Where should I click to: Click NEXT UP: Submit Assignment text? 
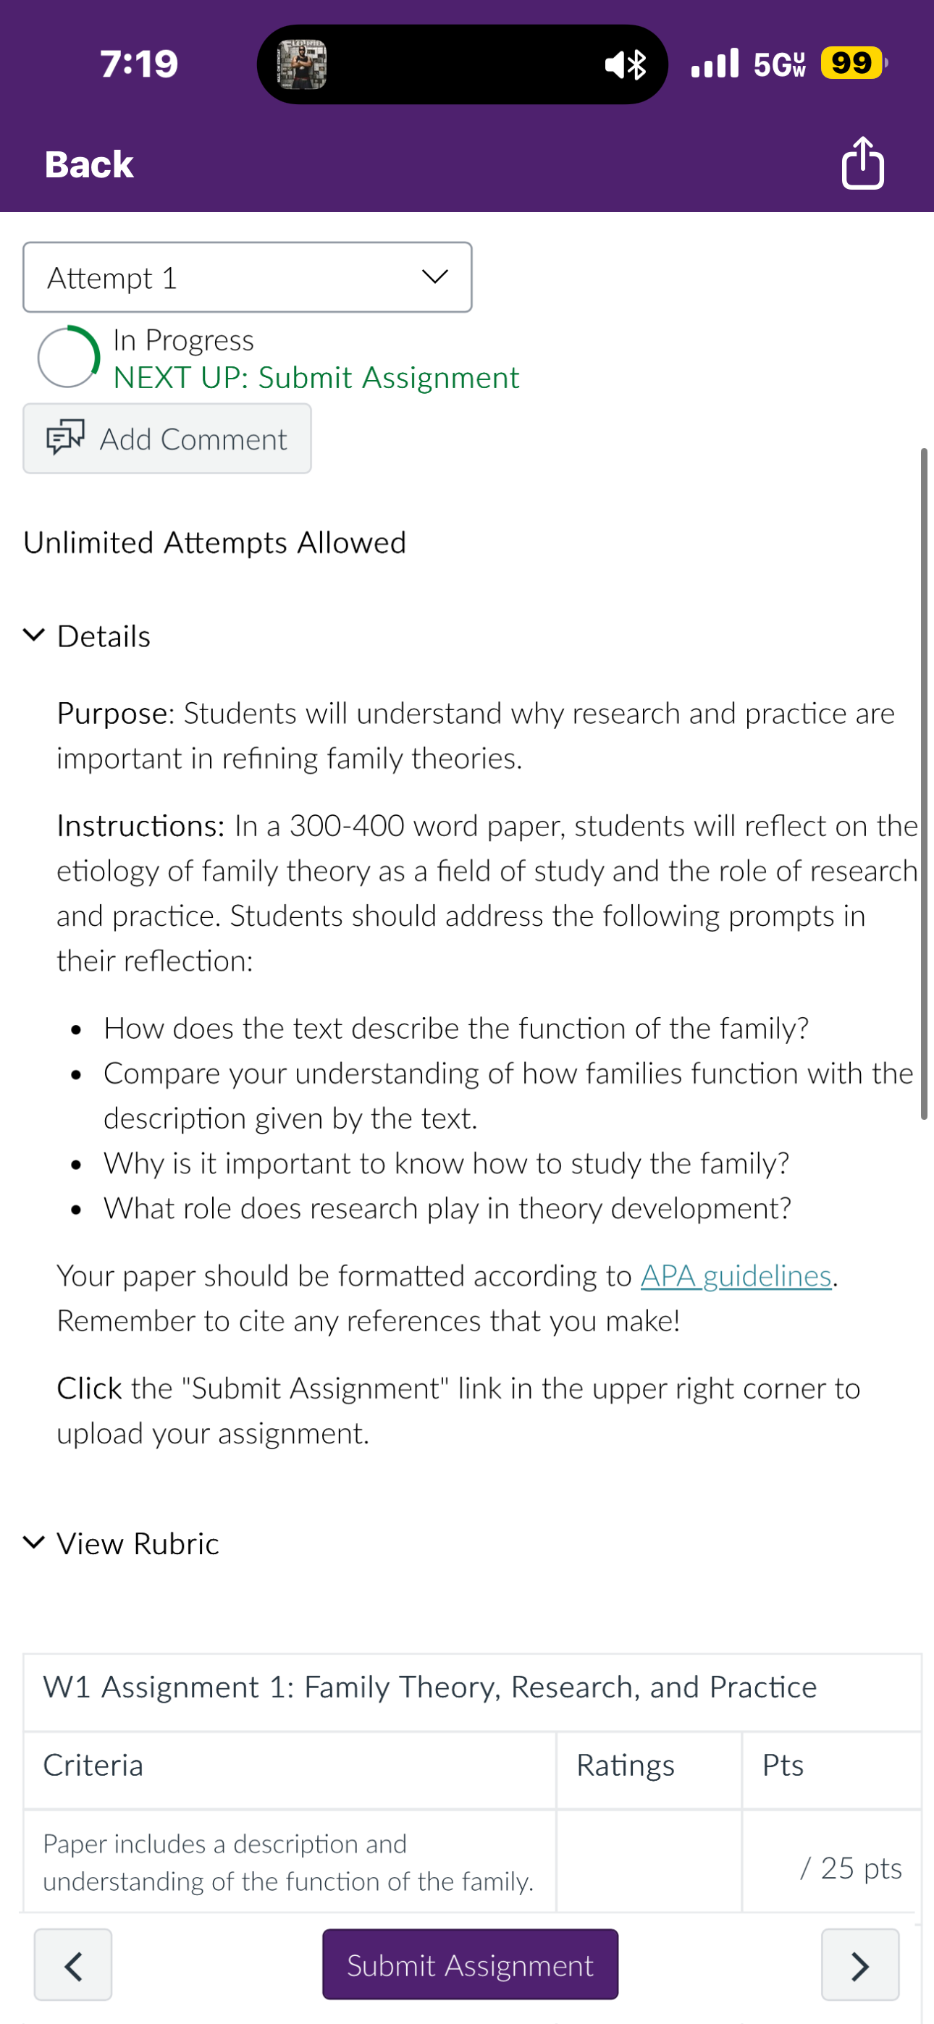click(316, 377)
